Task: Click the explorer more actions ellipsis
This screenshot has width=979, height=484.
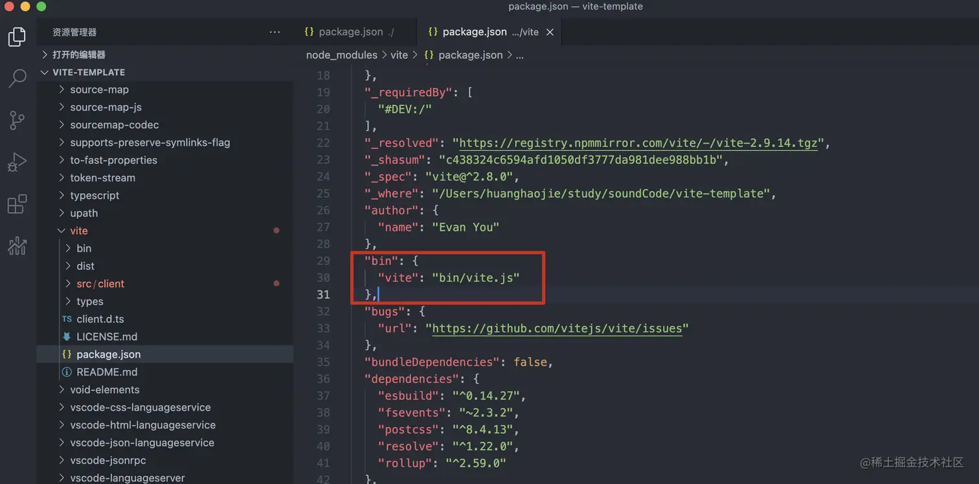Action: [x=275, y=32]
